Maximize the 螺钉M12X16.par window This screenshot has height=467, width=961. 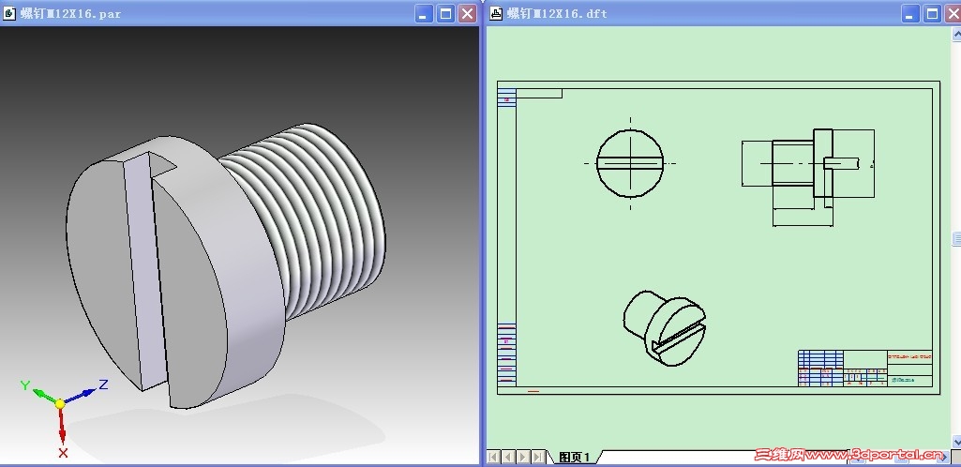pyautogui.click(x=445, y=13)
